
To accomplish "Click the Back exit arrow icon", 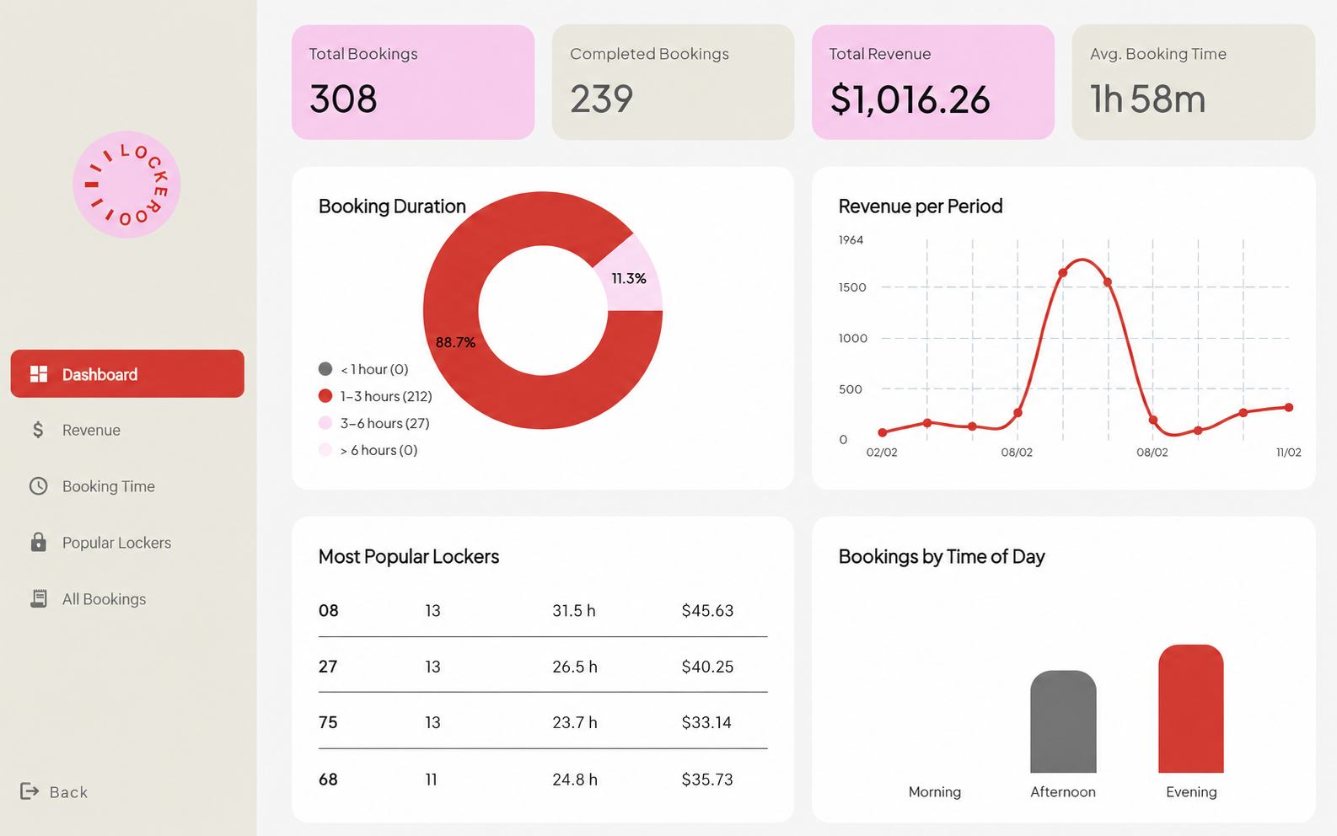I will 30,790.
